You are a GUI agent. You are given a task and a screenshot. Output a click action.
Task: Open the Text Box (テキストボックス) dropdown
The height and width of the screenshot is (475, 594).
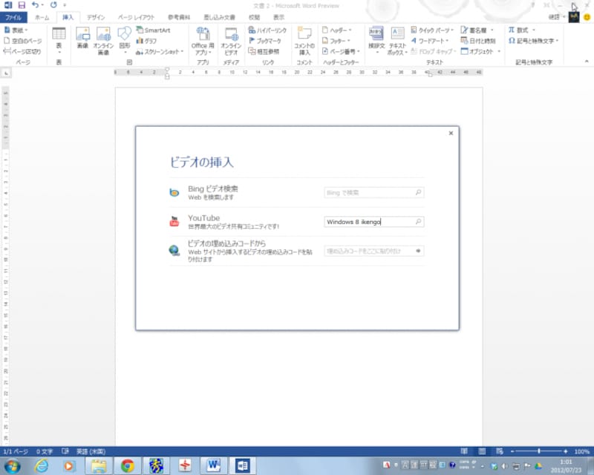coord(397,41)
